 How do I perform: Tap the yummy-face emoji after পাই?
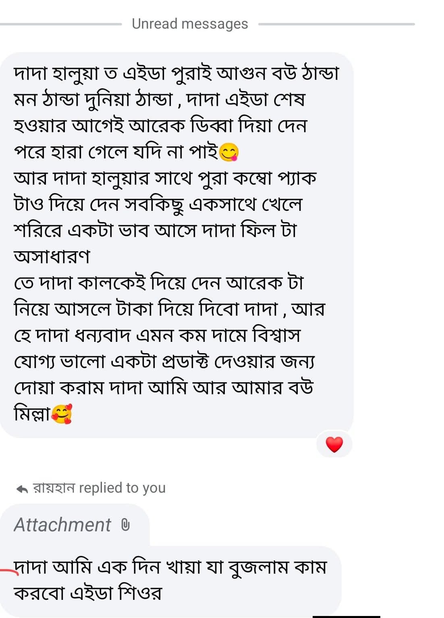pyautogui.click(x=229, y=152)
